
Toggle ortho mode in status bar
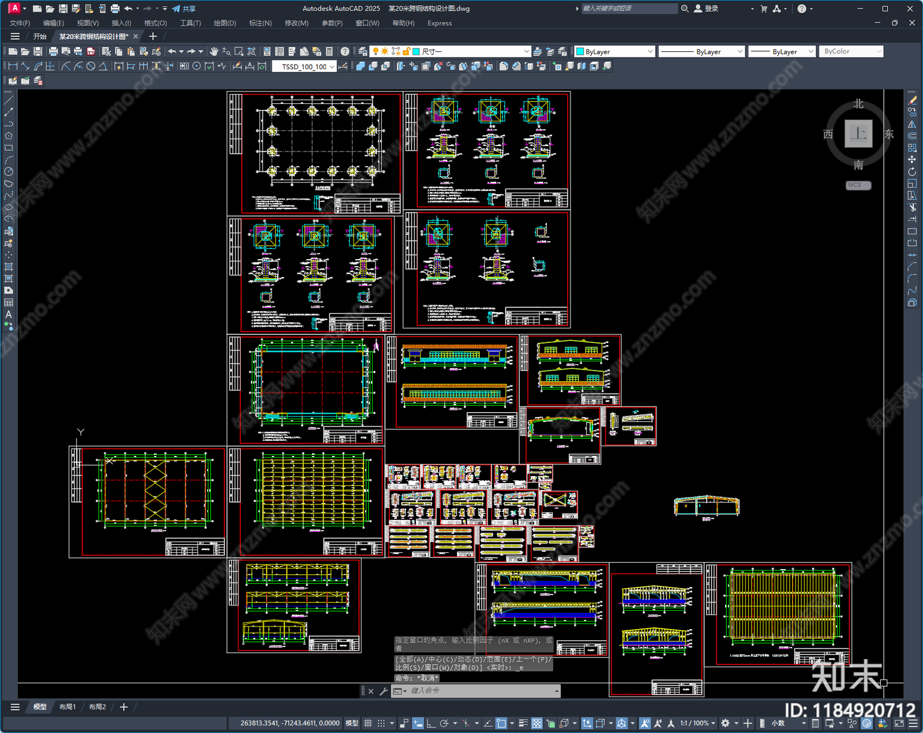coord(431,723)
